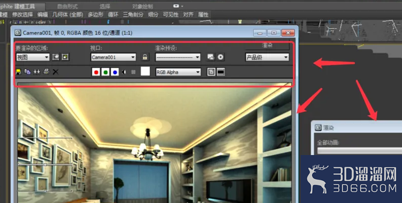
Task: Open the 产品级 render mode dropdown
Action: 267,57
